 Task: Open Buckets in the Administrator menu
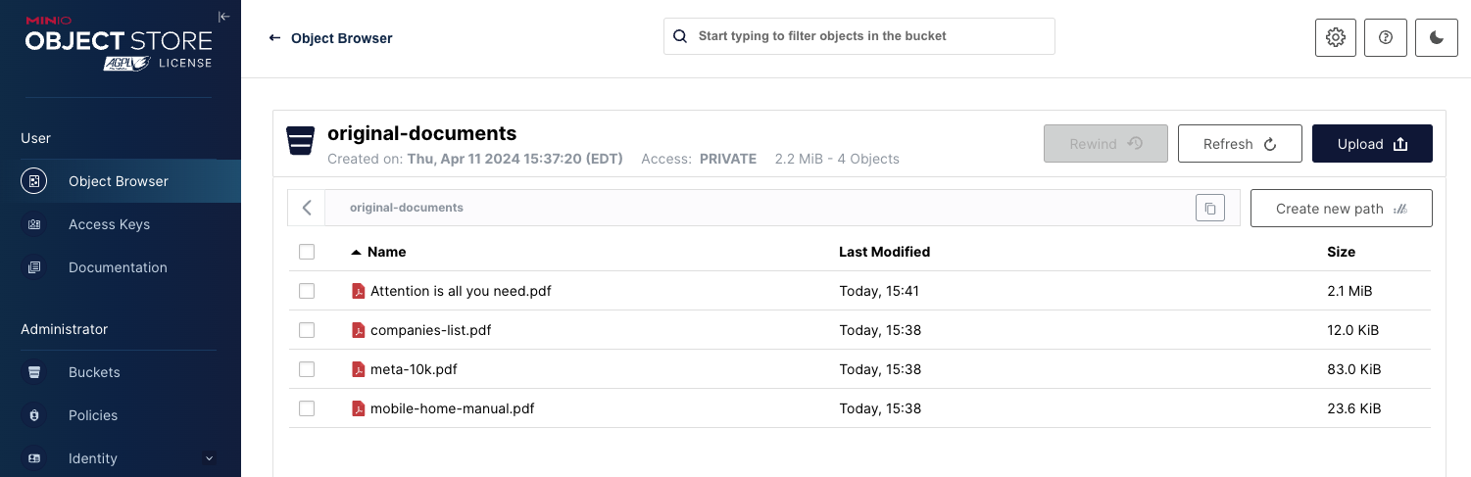(x=94, y=372)
